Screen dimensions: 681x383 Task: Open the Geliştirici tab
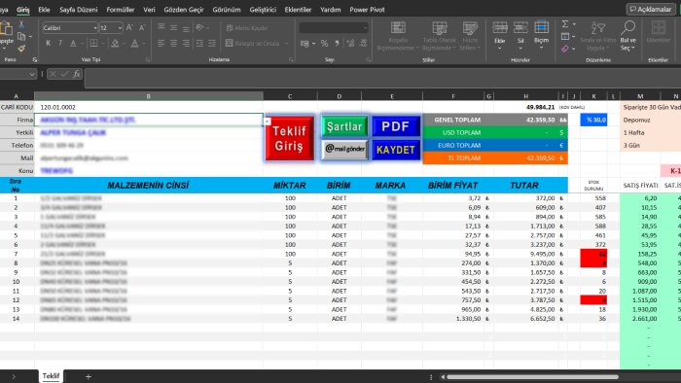tap(263, 9)
